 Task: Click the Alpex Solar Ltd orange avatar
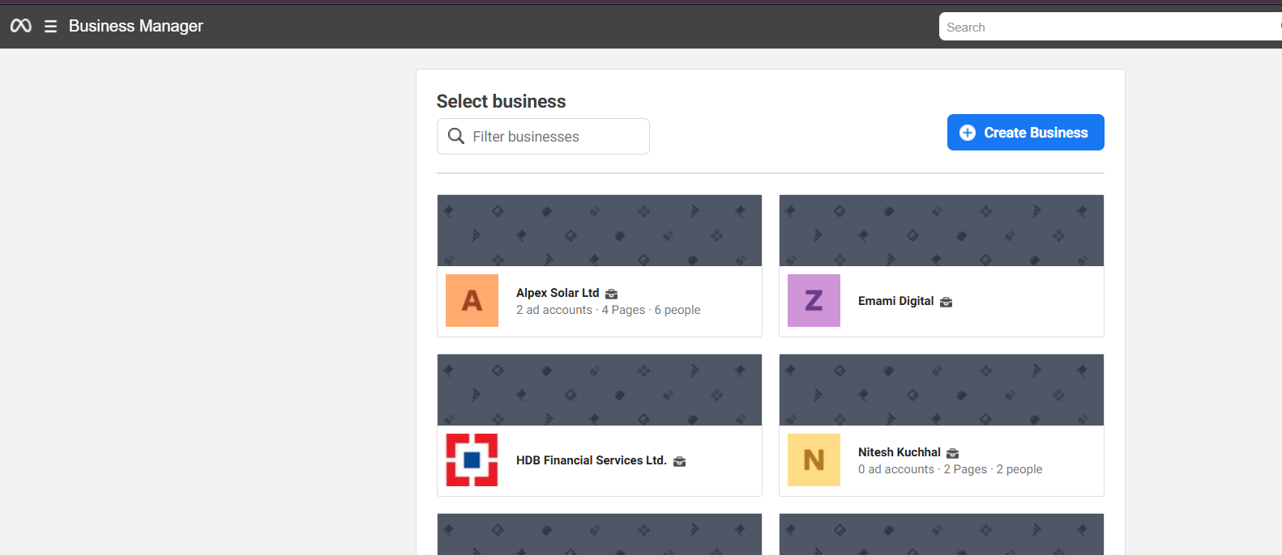tap(472, 300)
